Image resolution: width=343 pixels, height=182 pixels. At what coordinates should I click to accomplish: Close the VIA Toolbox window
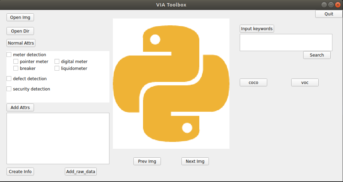tap(338, 5)
